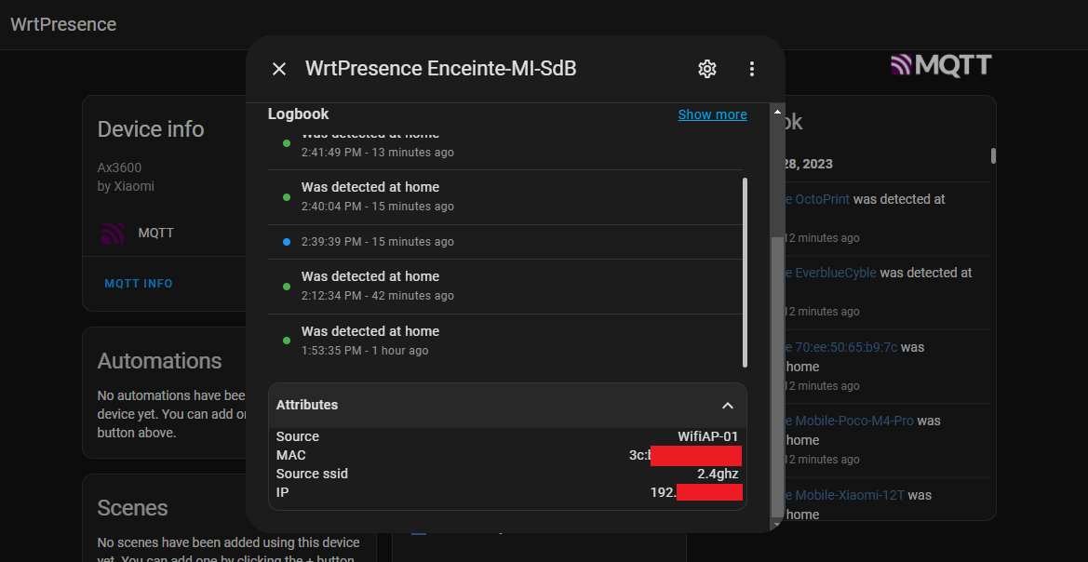Select the 1:53:35 PM logbook entry

[x=505, y=341]
